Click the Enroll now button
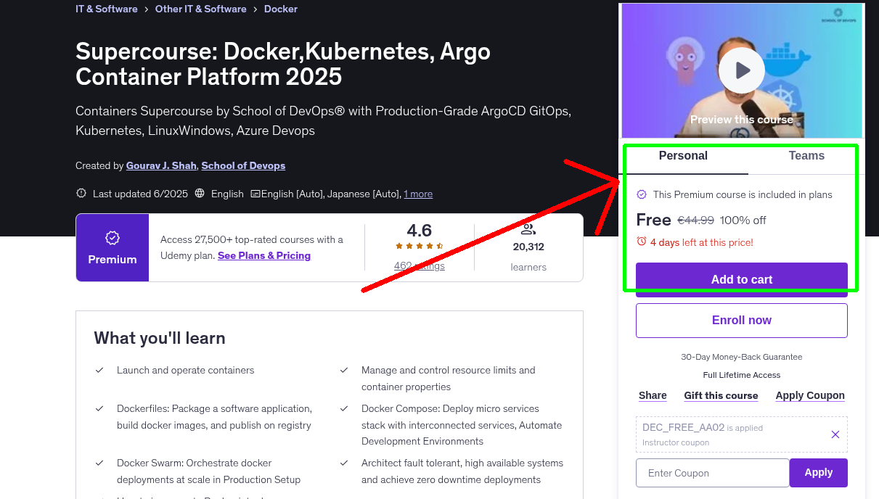This screenshot has height=499, width=879. pyautogui.click(x=741, y=320)
